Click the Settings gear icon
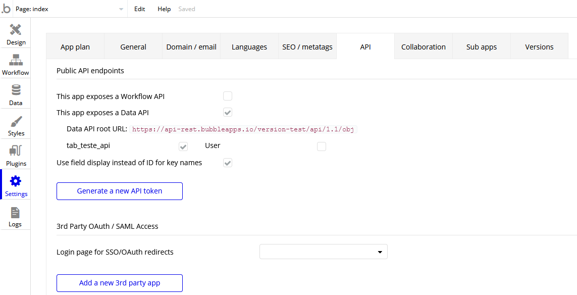 pyautogui.click(x=16, y=181)
